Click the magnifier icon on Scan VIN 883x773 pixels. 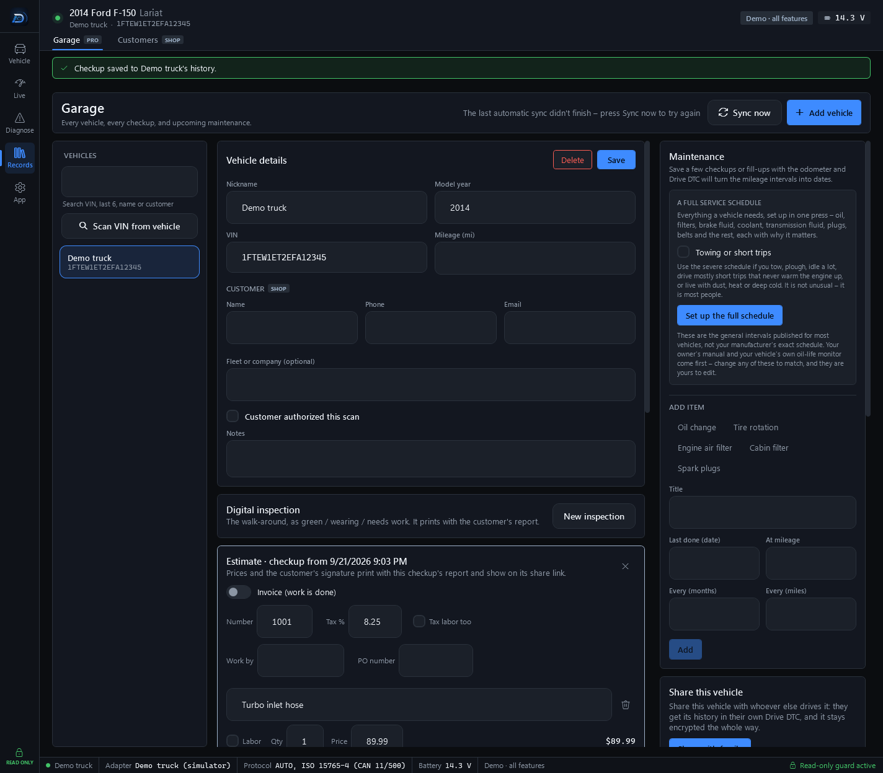point(83,226)
